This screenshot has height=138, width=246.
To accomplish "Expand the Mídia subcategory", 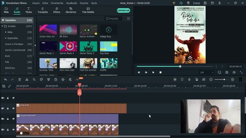I will coord(6,32).
